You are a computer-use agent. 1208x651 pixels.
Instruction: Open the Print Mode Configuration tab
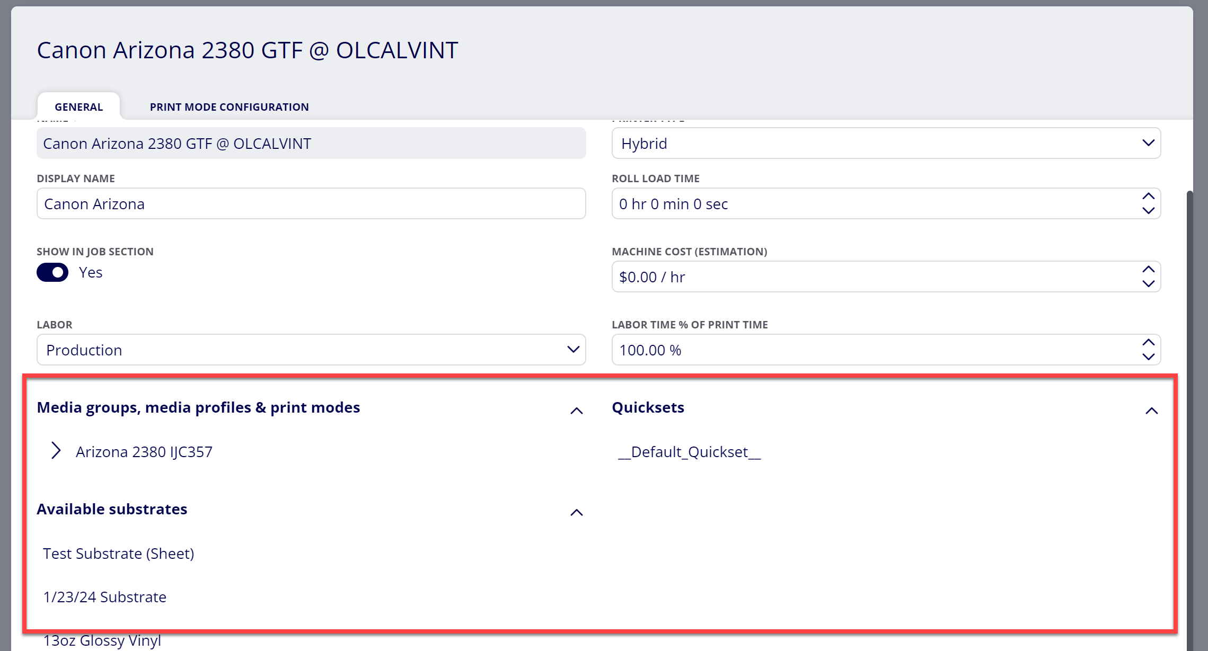pyautogui.click(x=229, y=106)
